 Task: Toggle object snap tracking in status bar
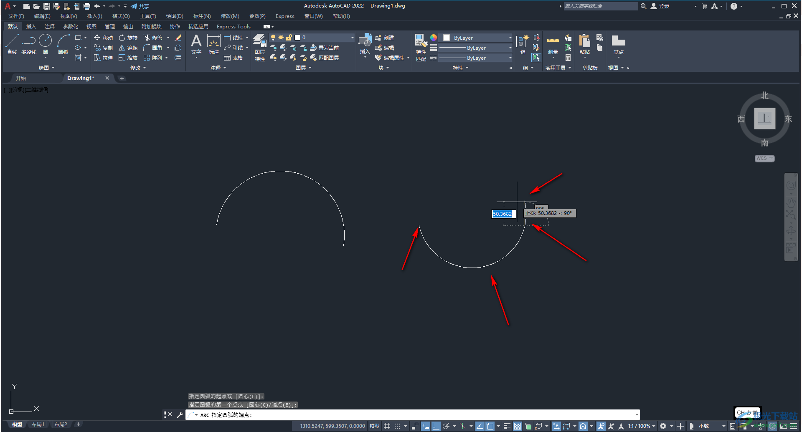point(480,426)
